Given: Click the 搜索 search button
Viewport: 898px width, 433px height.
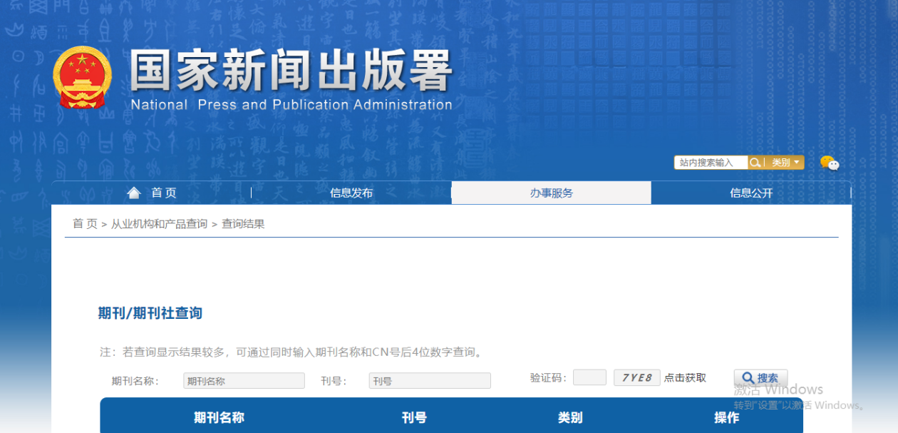Looking at the screenshot, I should (760, 378).
